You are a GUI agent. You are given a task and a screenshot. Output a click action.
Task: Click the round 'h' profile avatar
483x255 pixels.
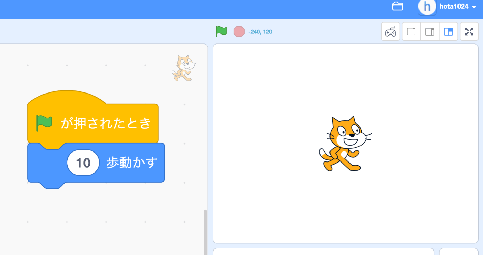[x=427, y=7]
